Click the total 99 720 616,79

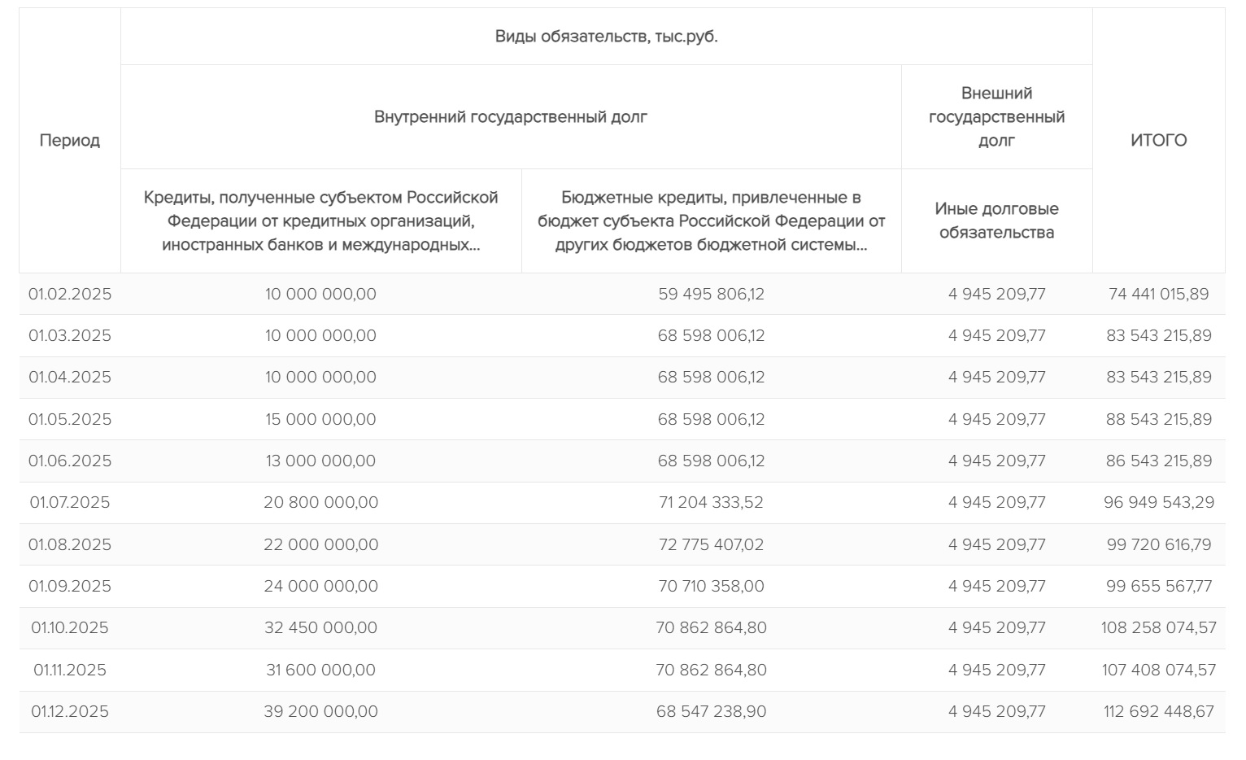click(x=1158, y=544)
